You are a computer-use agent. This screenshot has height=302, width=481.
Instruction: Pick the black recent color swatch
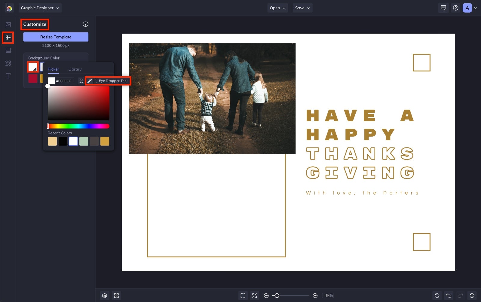pos(63,141)
